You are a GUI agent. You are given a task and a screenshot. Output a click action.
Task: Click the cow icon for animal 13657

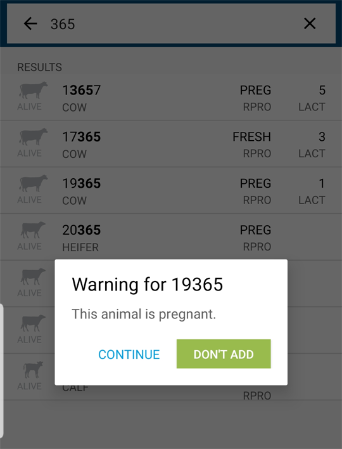point(33,90)
